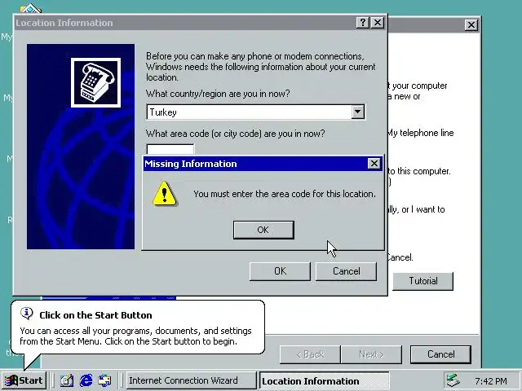The width and height of the screenshot is (522, 391).
Task: Click the 'What country/region are you in now?' label
Action: click(218, 94)
